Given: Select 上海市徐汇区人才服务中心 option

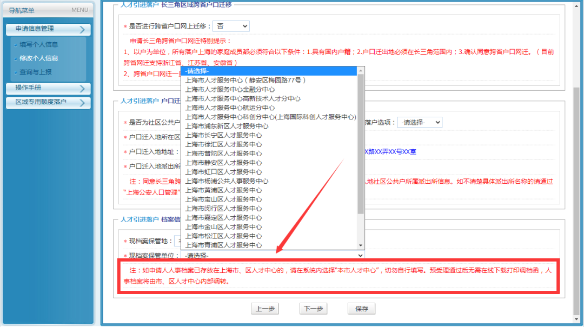Looking at the screenshot, I should point(223,144).
